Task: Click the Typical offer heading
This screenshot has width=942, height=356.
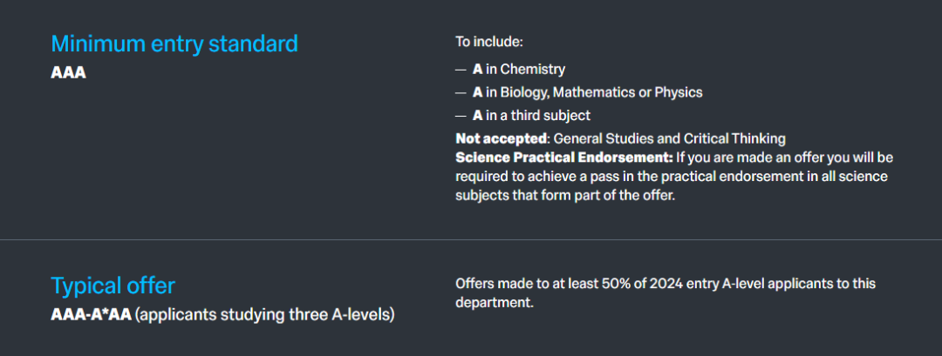Action: point(113,285)
